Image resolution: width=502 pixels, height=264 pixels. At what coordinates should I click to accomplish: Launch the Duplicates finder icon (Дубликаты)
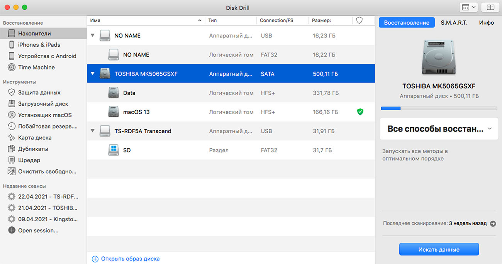(x=12, y=149)
